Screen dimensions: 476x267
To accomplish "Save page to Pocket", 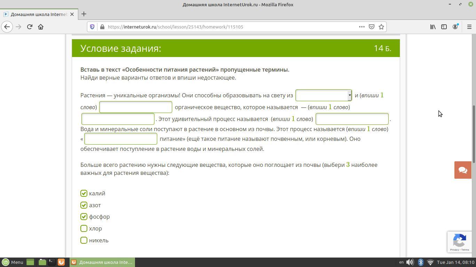I will point(372,27).
